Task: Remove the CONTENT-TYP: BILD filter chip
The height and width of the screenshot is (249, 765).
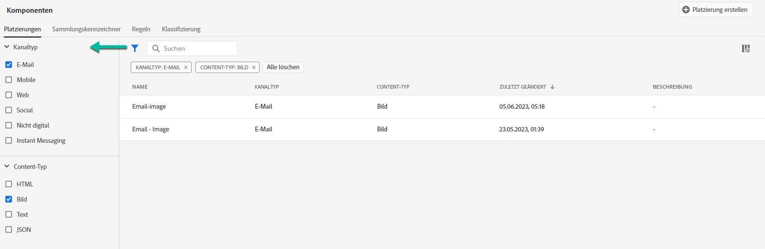Action: tap(254, 67)
